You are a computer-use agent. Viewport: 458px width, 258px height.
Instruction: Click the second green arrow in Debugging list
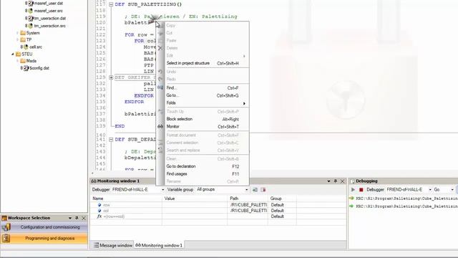tap(351, 206)
